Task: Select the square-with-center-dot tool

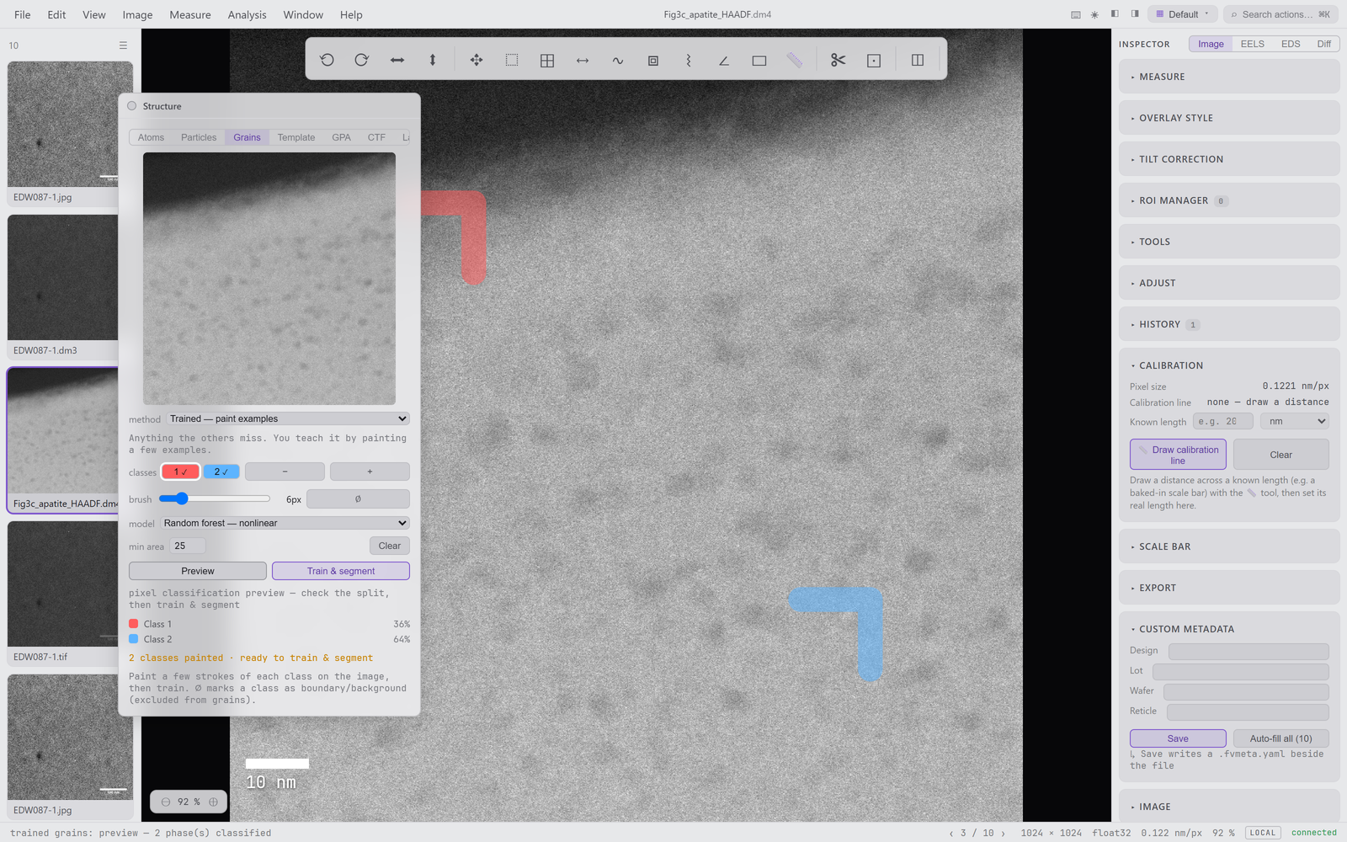Action: tap(874, 60)
